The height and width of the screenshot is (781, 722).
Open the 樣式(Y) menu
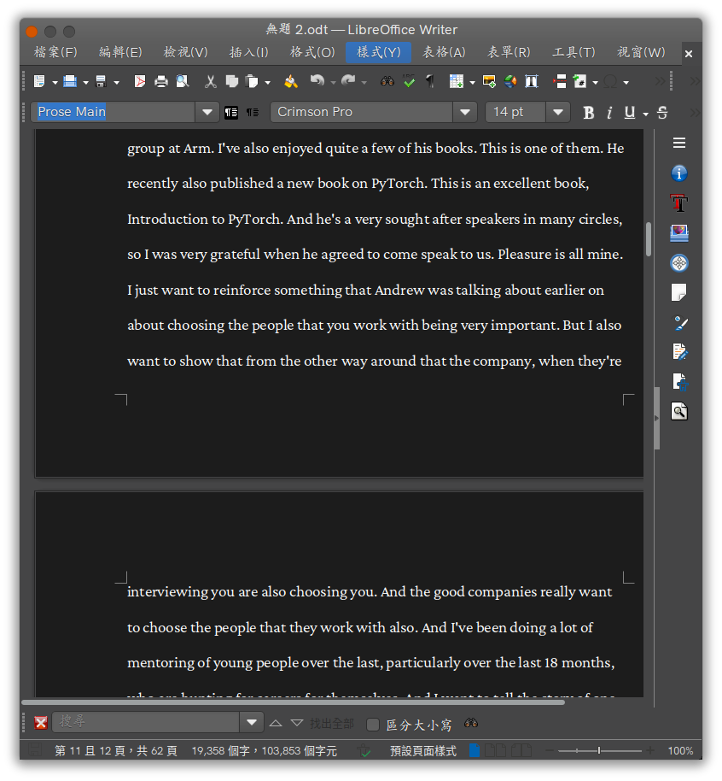[x=378, y=52]
